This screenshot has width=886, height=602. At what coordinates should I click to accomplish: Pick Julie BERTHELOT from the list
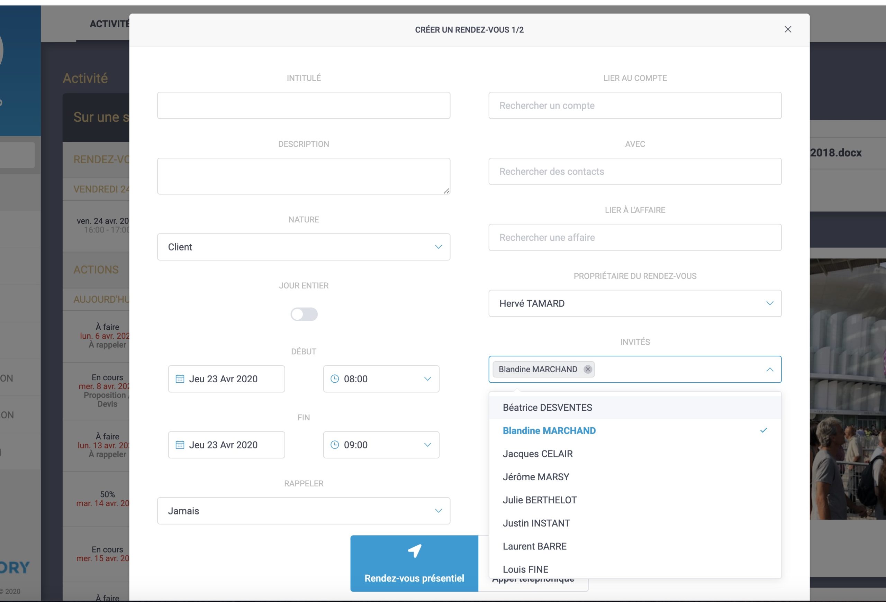540,500
